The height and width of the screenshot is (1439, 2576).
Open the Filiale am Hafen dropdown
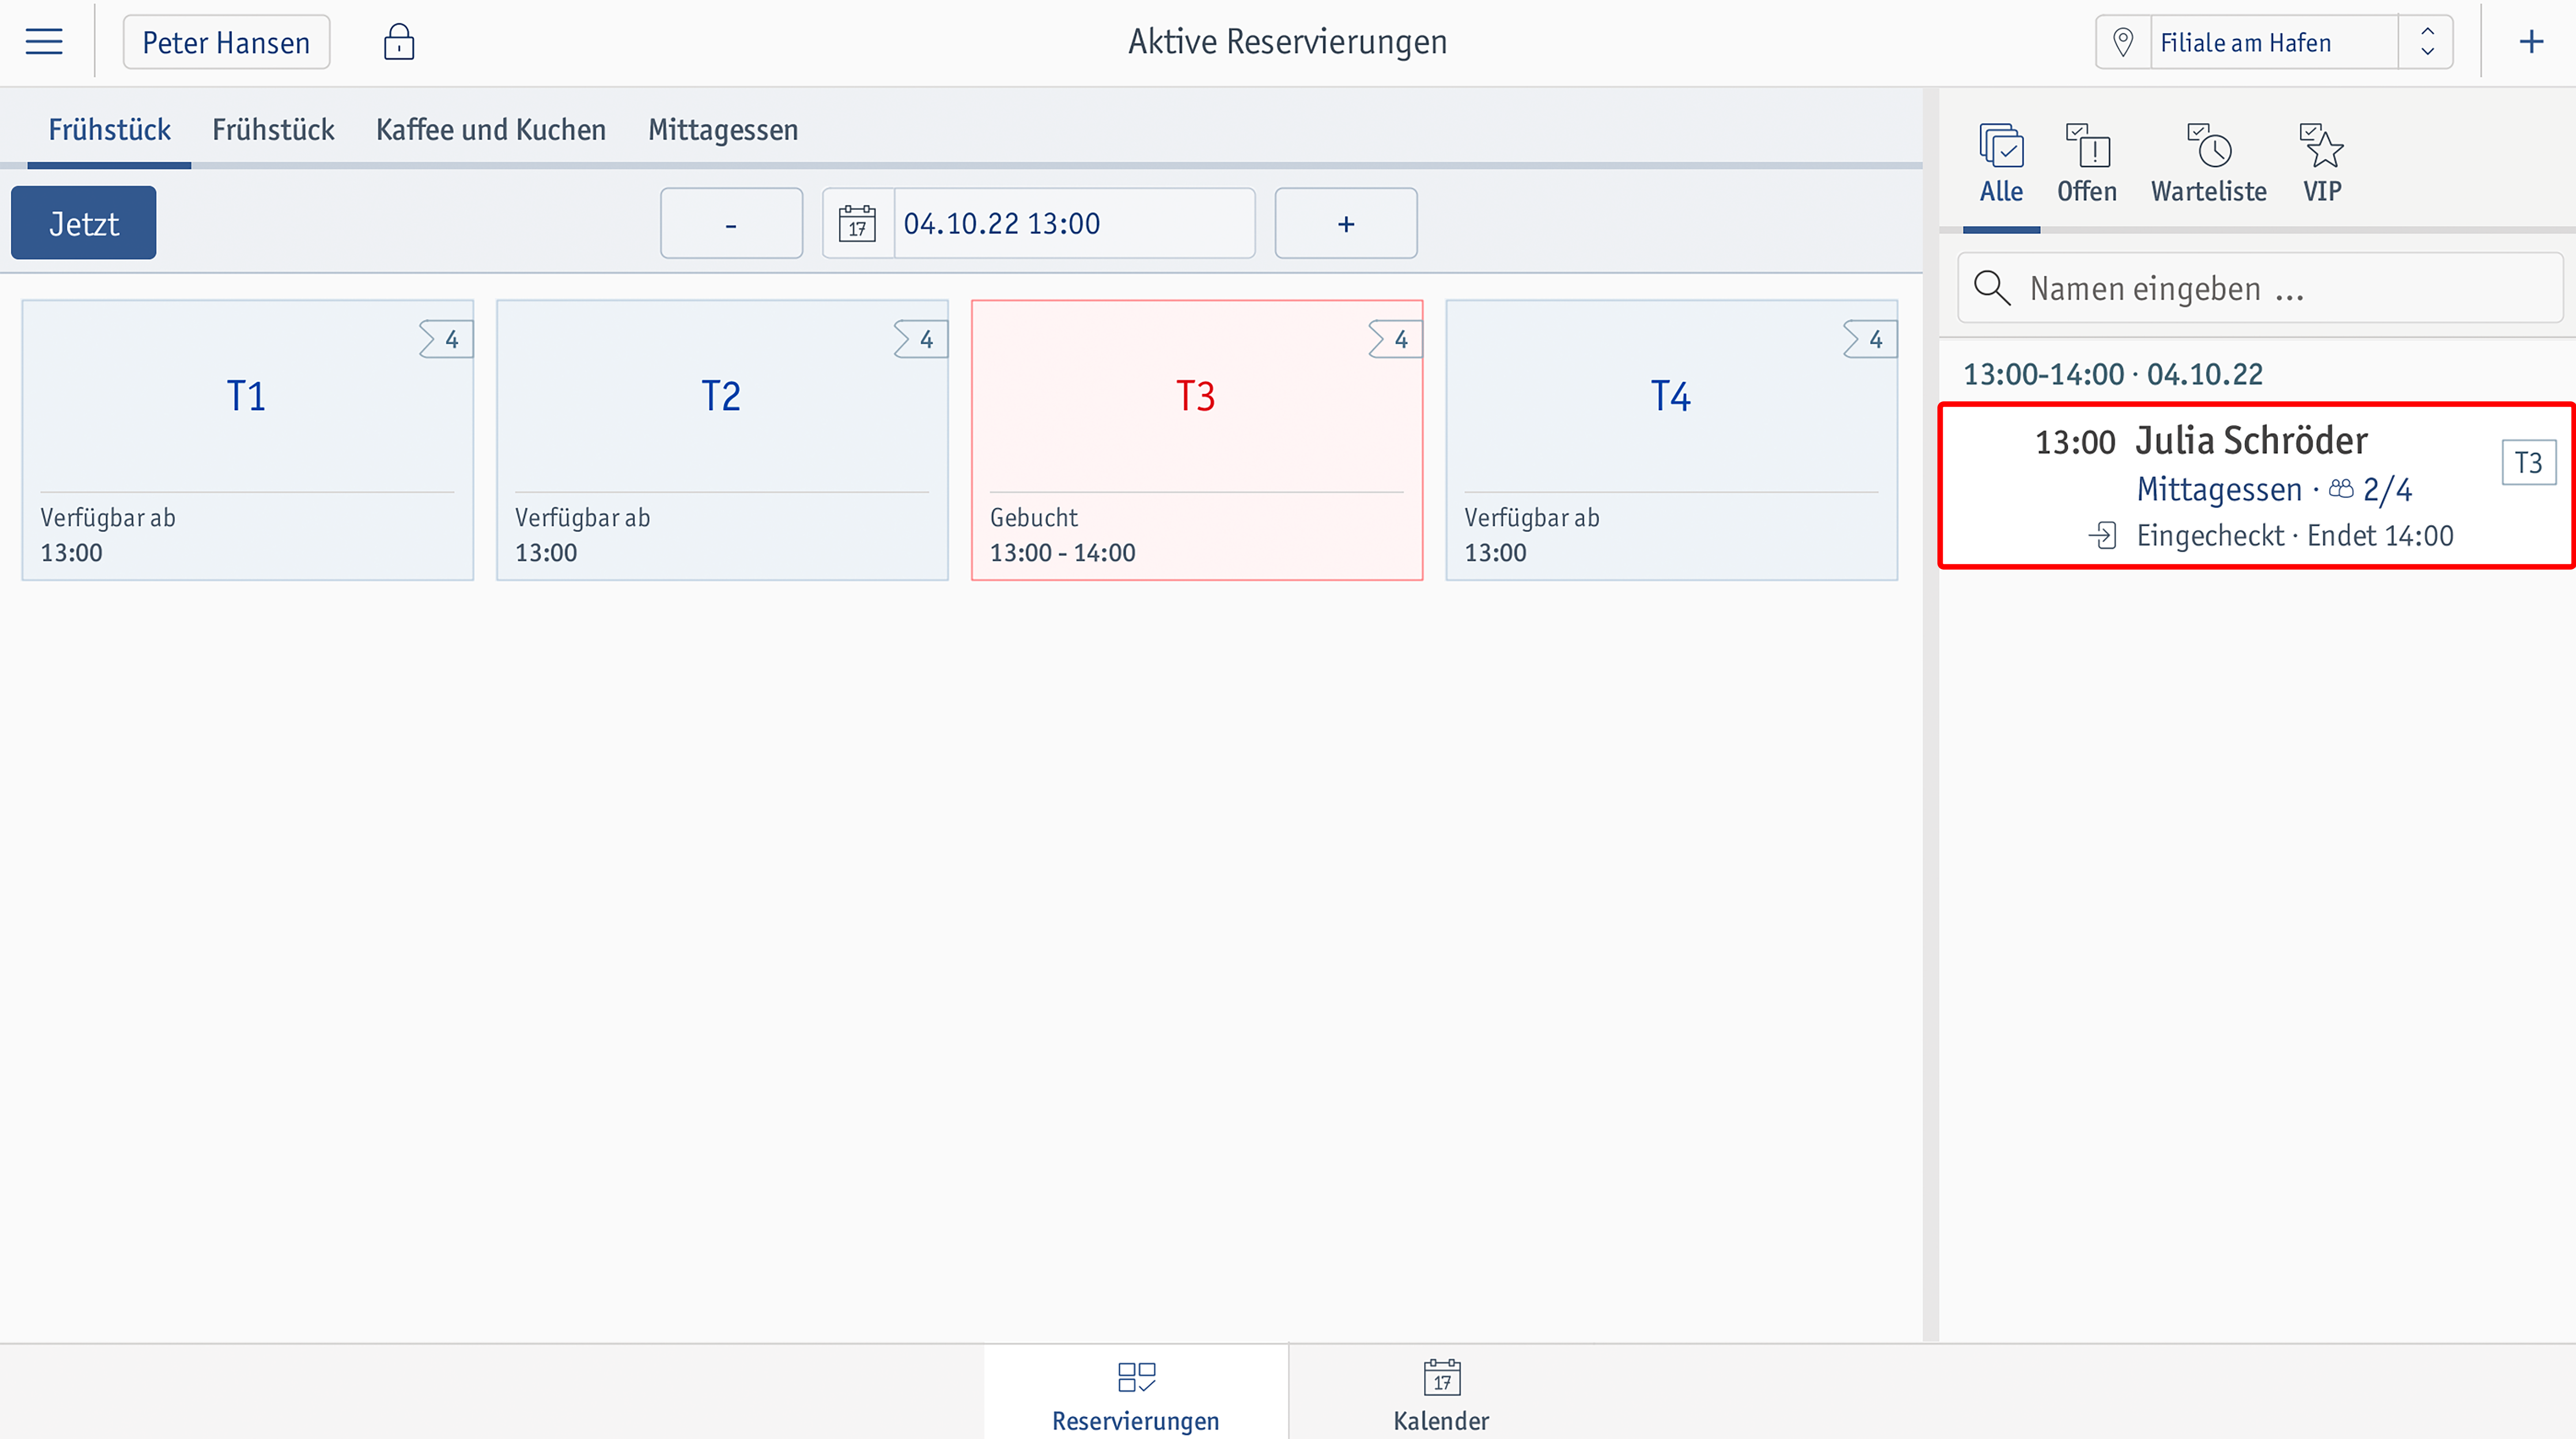pyautogui.click(x=2274, y=42)
